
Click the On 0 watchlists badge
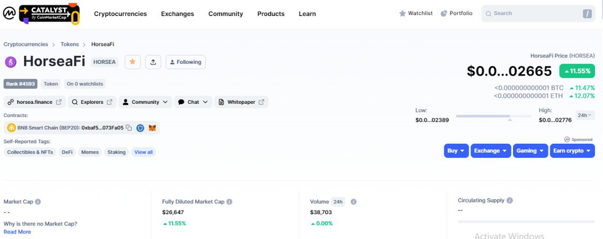85,84
